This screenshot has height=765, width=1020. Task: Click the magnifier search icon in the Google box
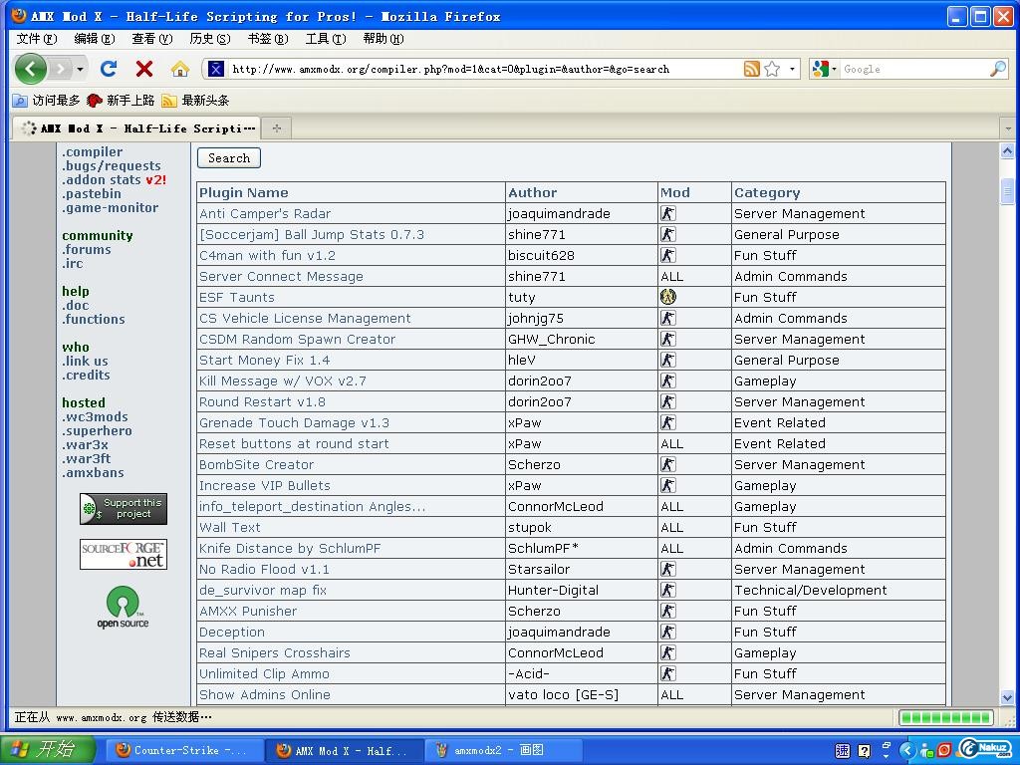coord(998,69)
